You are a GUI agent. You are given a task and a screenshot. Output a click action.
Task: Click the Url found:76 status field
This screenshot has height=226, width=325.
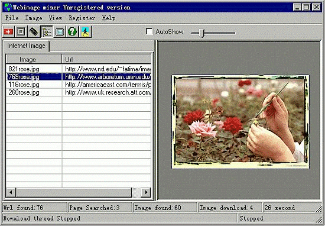pyautogui.click(x=35, y=208)
